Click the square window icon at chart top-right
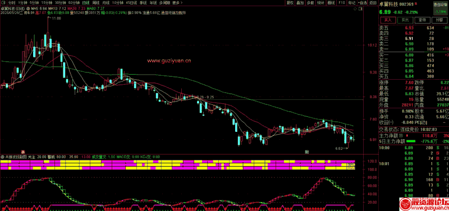 [360, 9]
